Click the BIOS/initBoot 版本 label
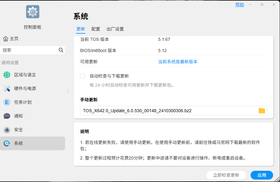 pos(98,50)
